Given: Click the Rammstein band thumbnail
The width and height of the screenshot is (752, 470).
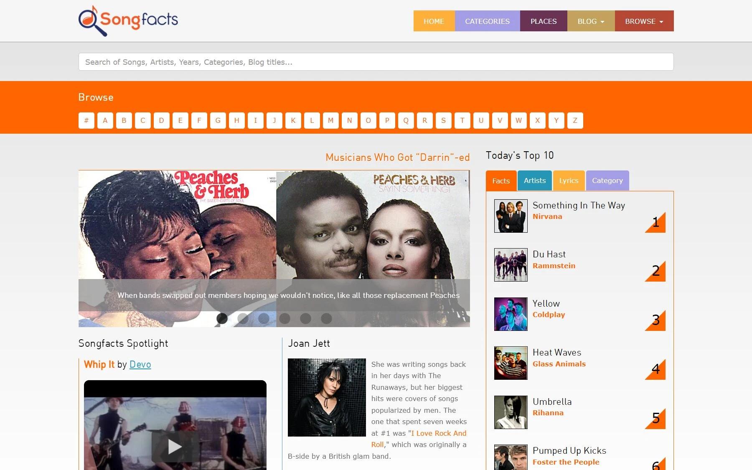Looking at the screenshot, I should click(511, 265).
